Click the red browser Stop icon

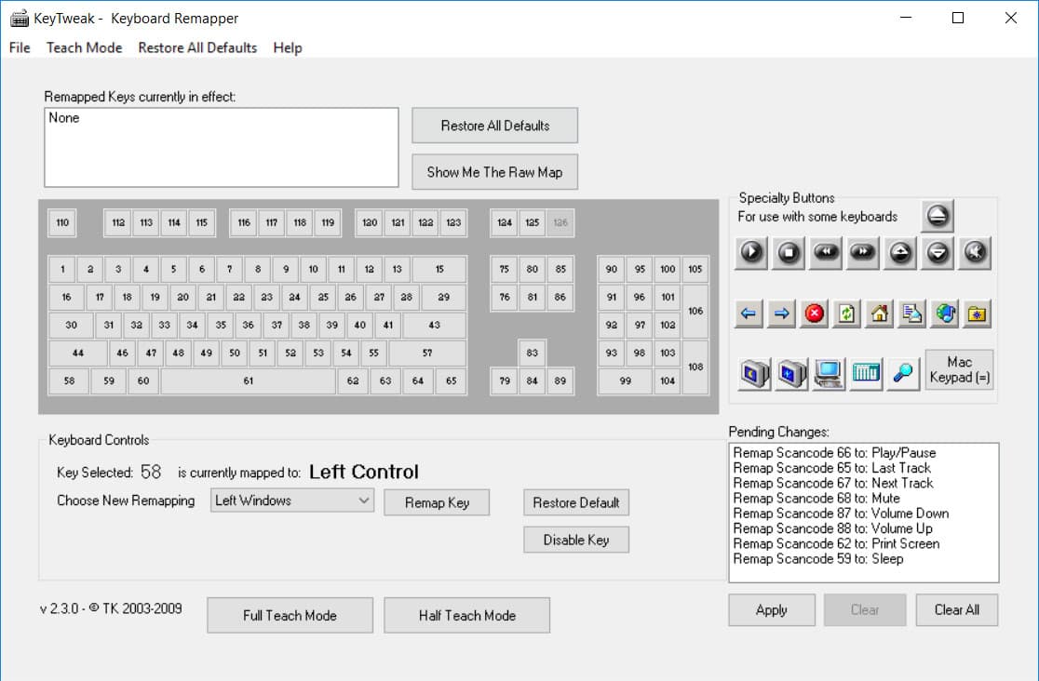[x=815, y=314]
